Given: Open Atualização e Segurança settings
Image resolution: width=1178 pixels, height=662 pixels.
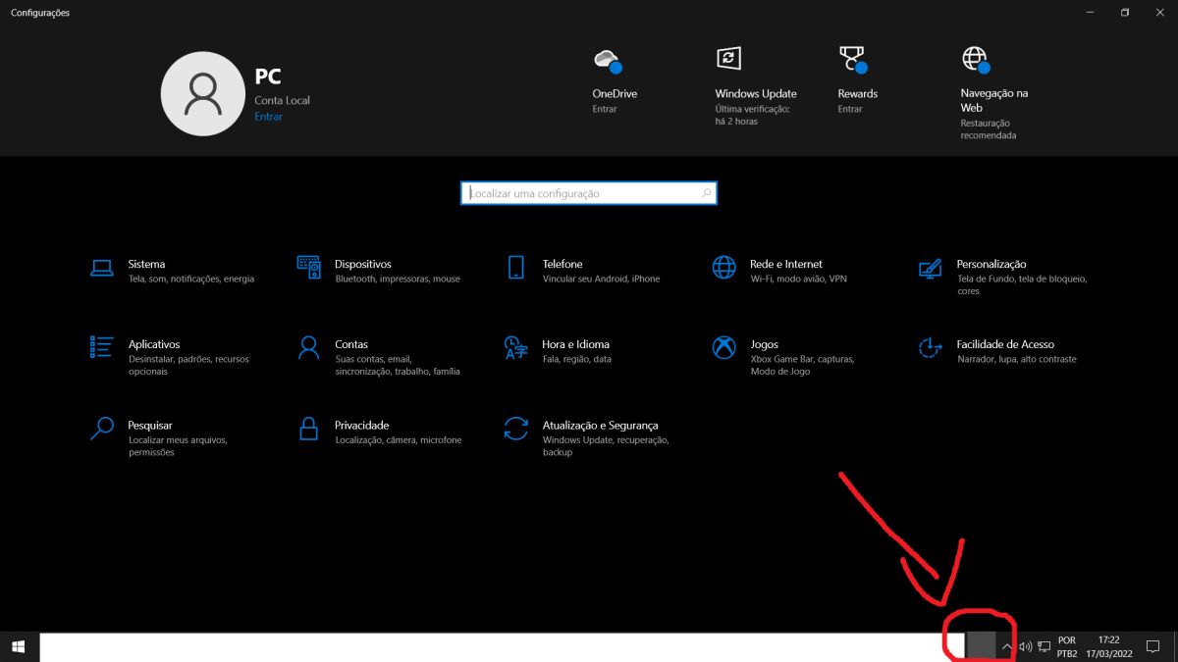Looking at the screenshot, I should tap(587, 437).
